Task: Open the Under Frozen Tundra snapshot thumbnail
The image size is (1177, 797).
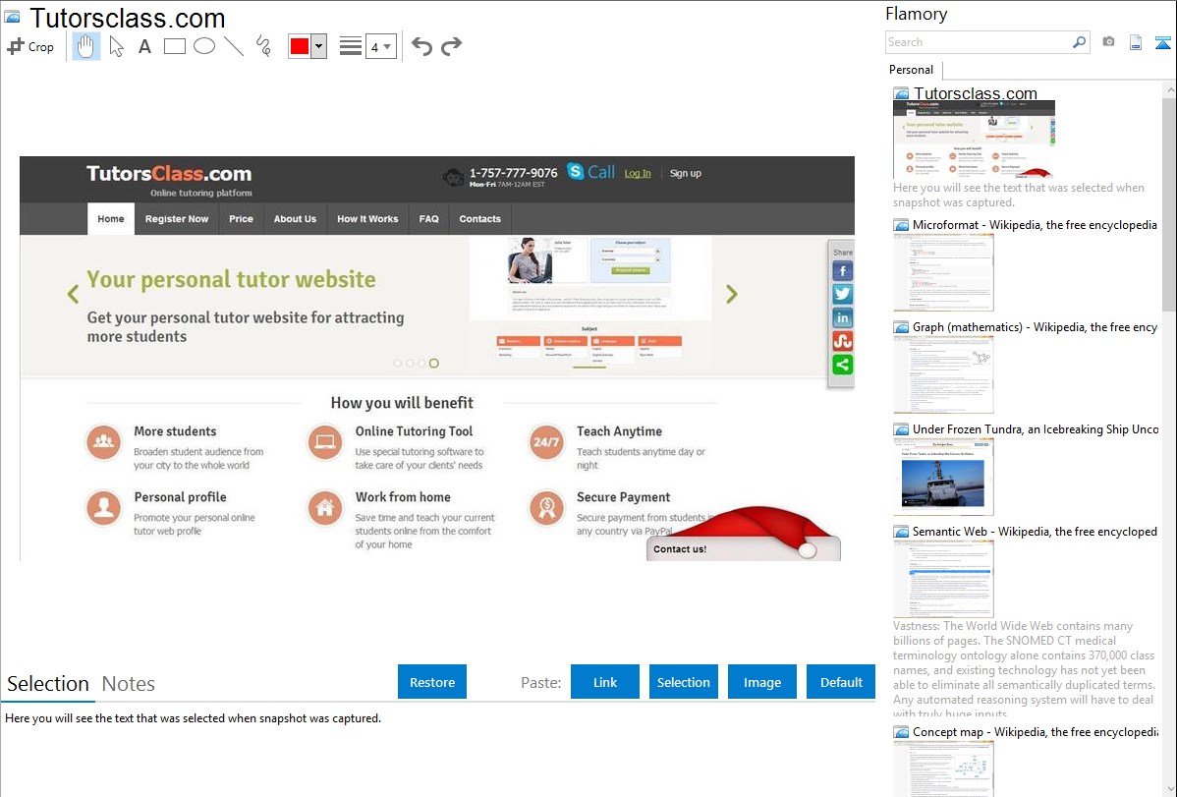Action: point(943,477)
